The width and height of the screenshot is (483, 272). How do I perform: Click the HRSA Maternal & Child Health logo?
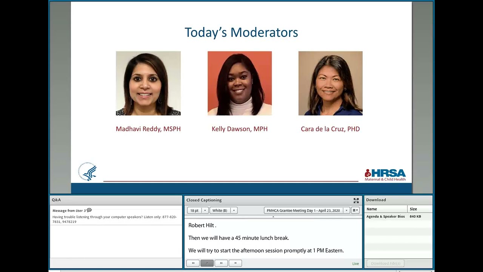385,175
